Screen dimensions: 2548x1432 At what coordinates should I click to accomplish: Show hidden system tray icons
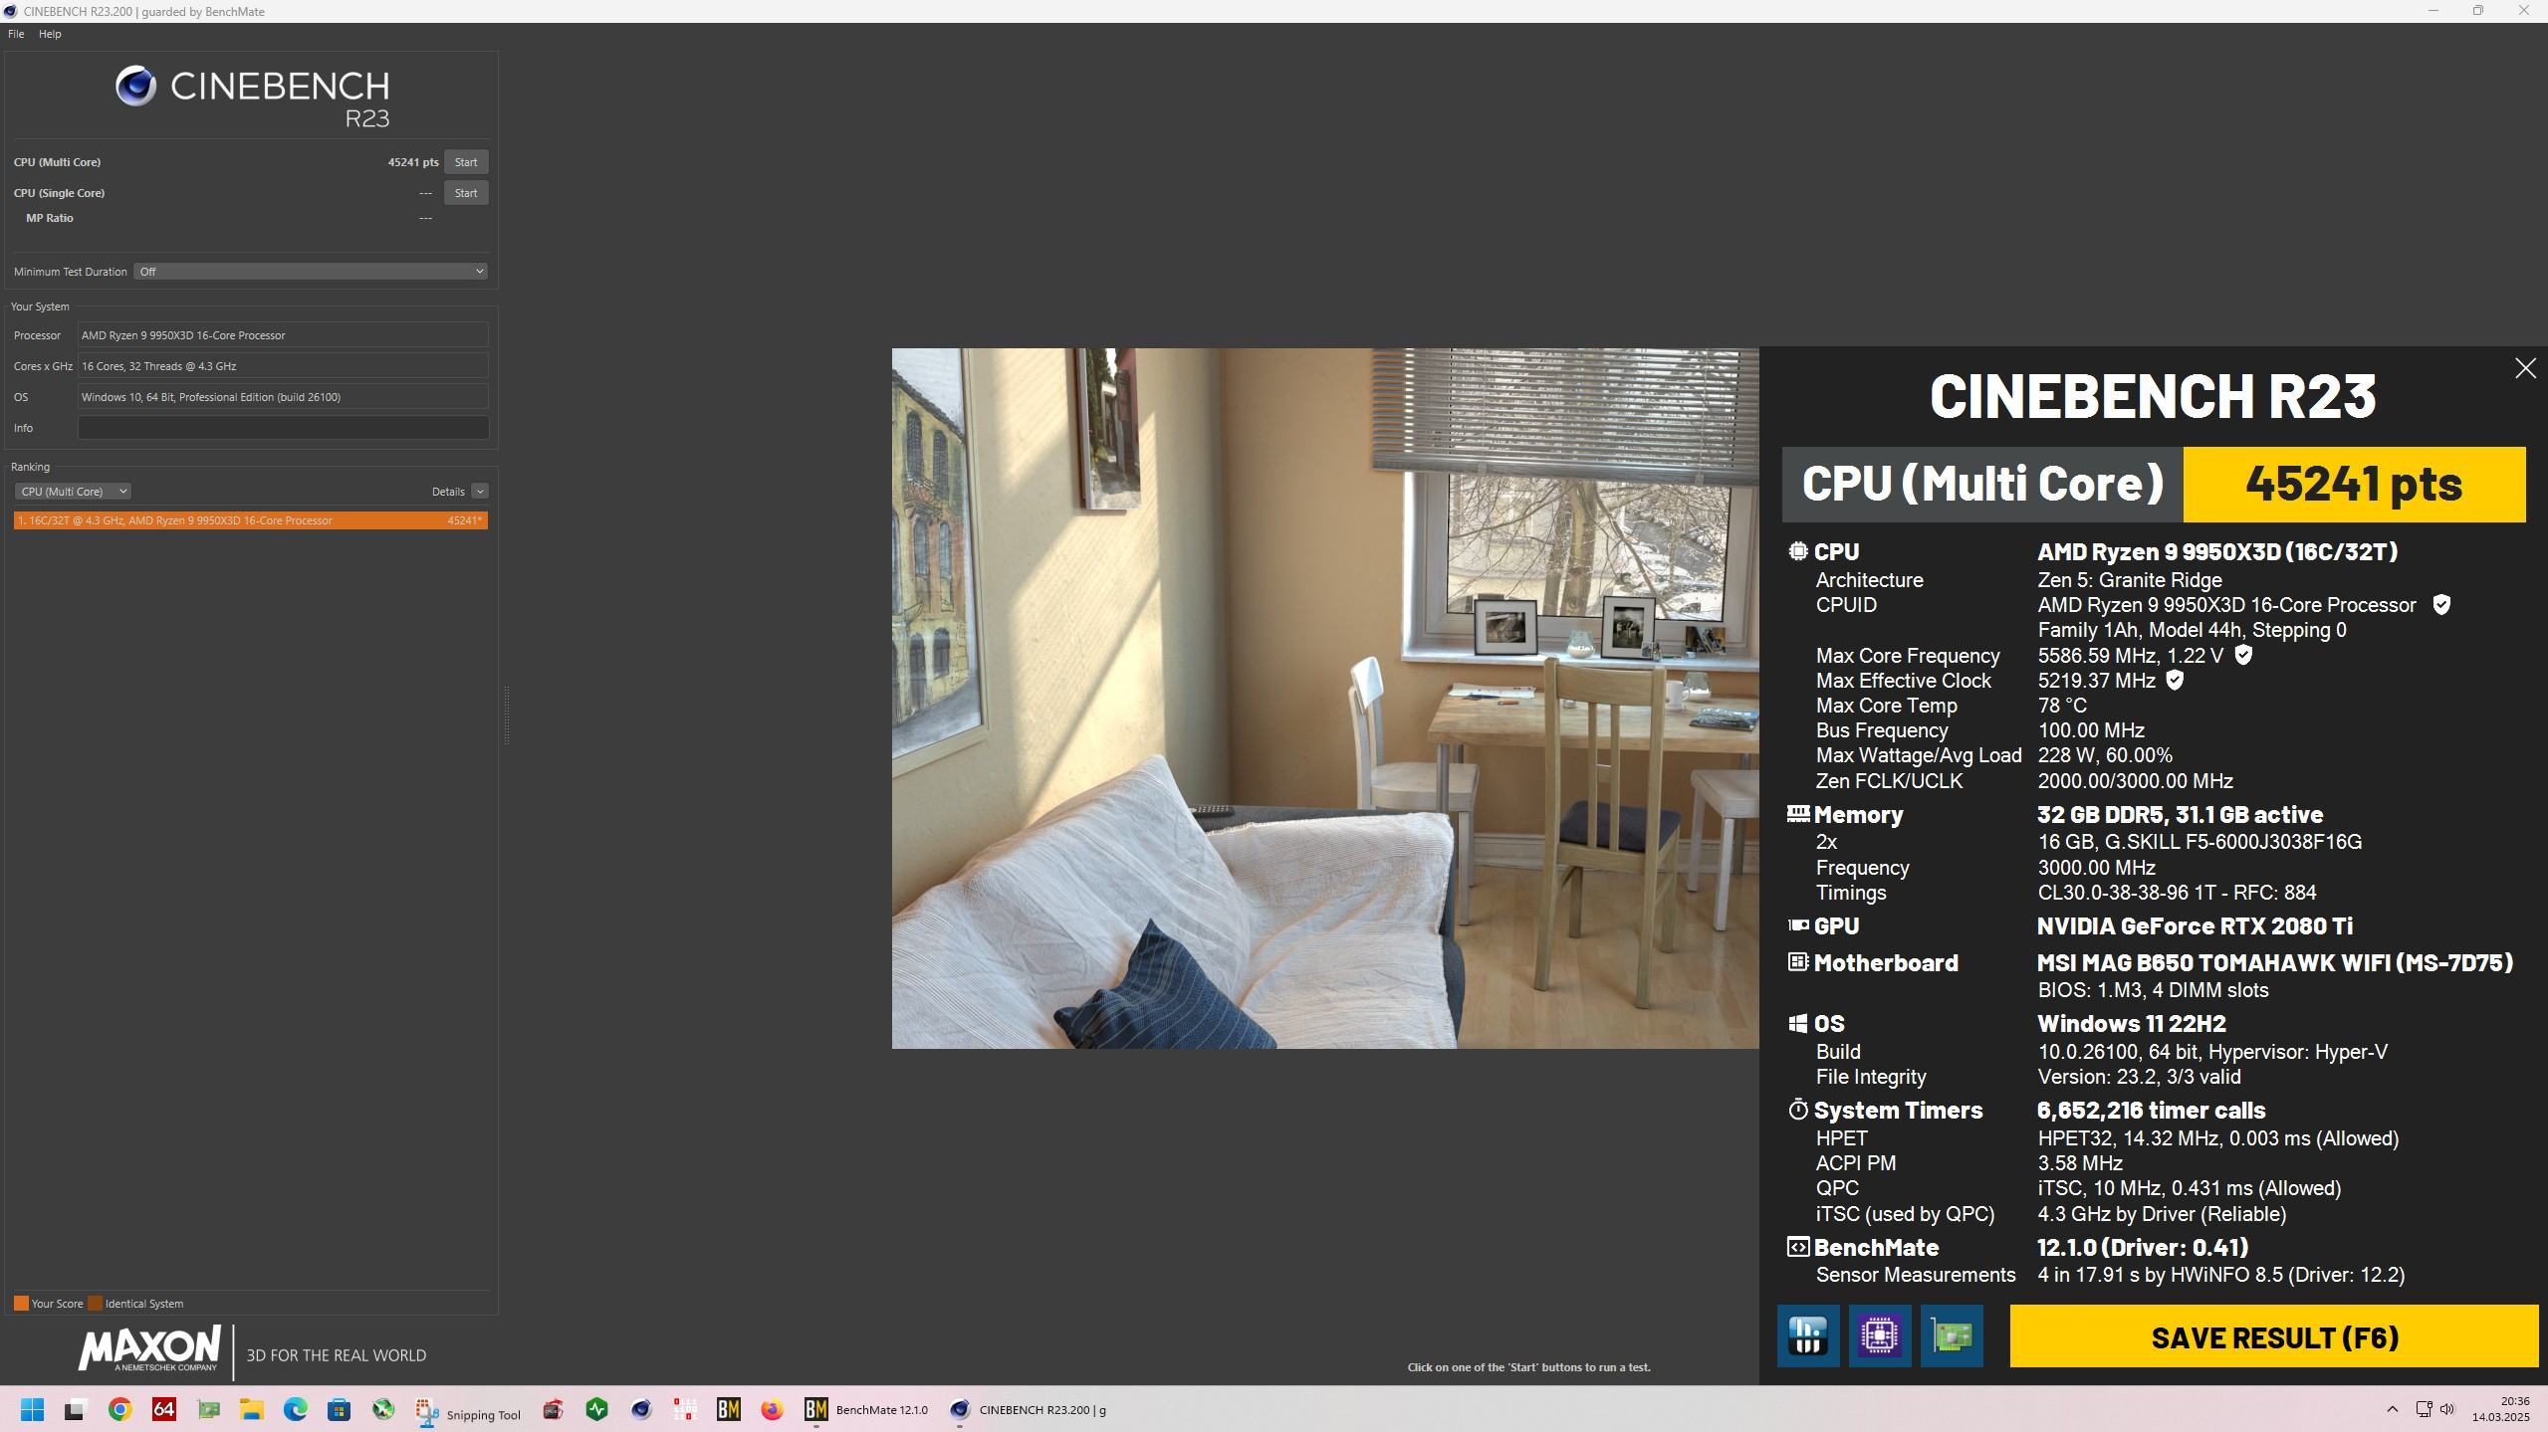pos(2392,1409)
